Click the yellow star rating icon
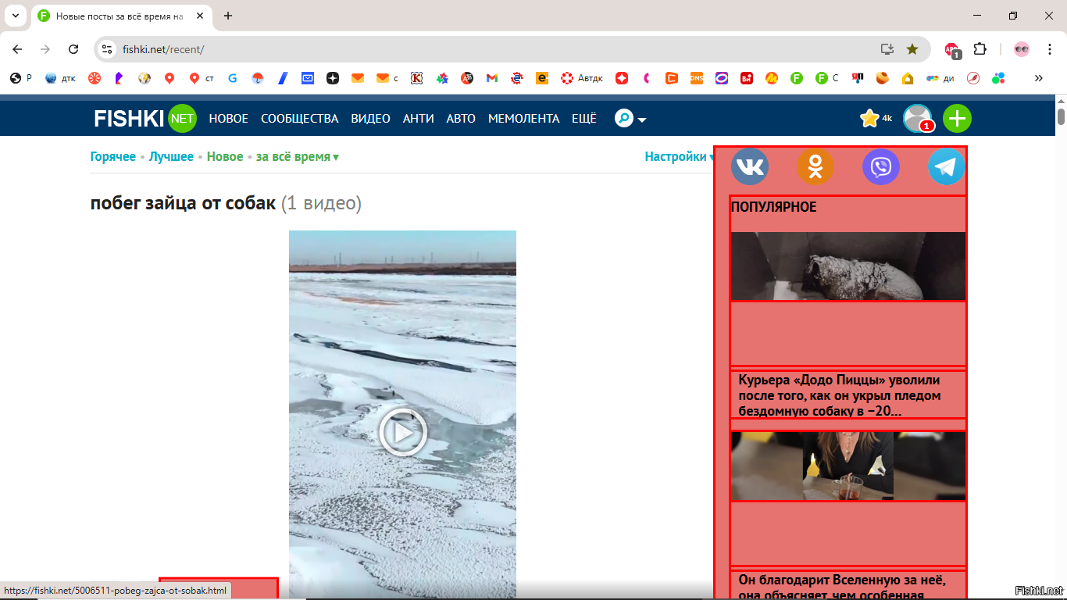The width and height of the screenshot is (1067, 600). [x=869, y=119]
